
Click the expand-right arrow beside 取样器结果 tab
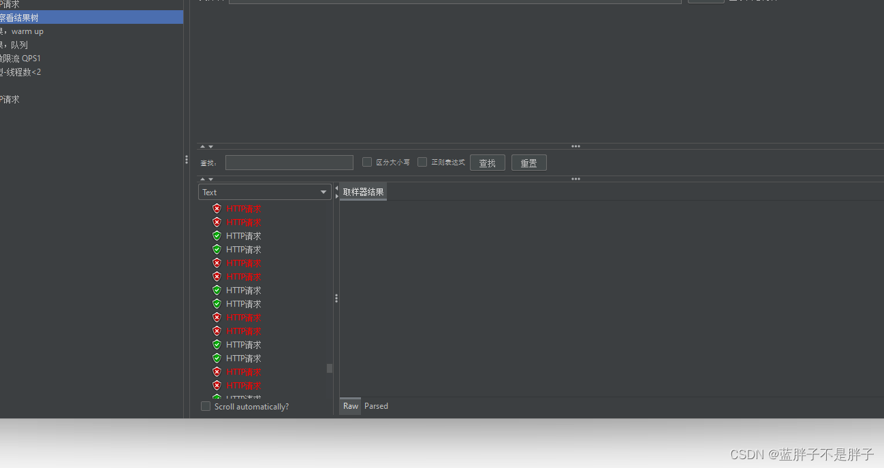pos(336,196)
